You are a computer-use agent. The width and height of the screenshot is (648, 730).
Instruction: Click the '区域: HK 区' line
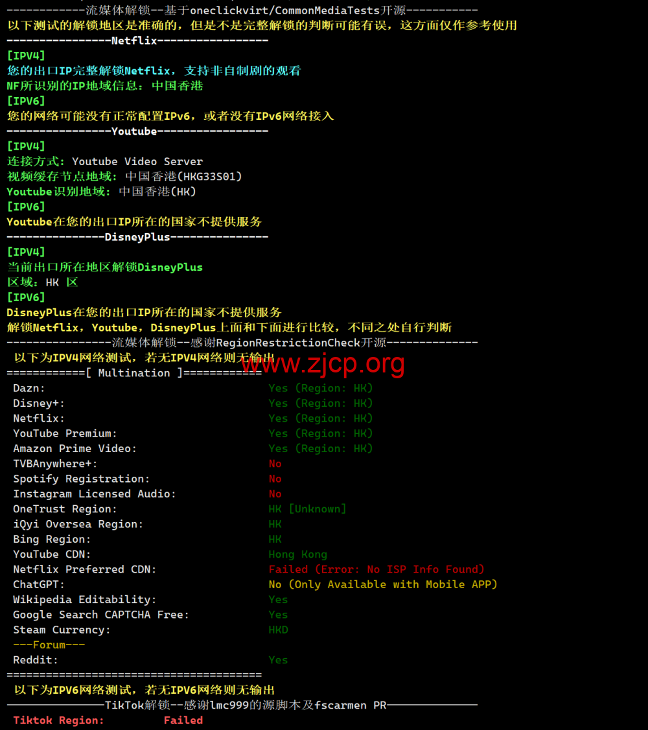pos(42,282)
